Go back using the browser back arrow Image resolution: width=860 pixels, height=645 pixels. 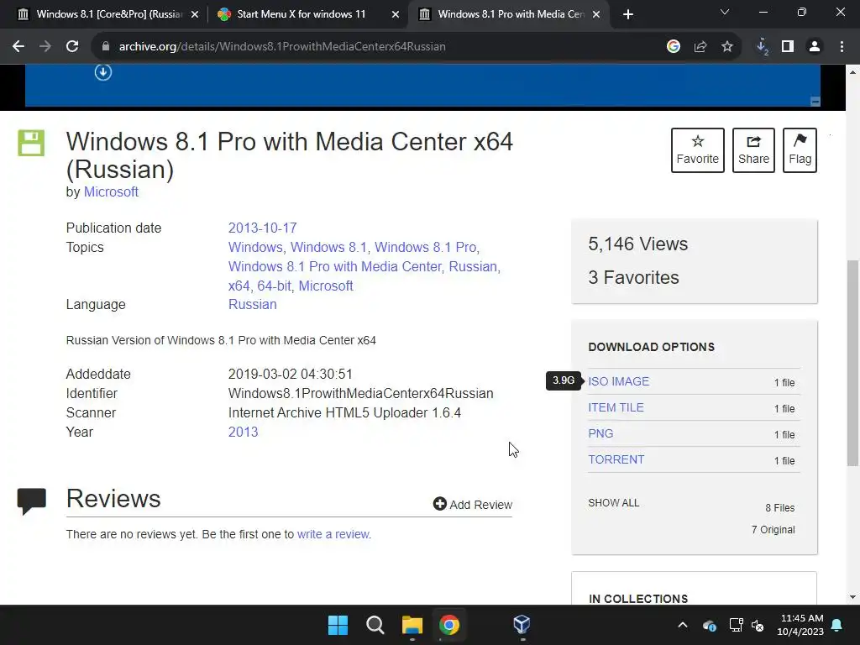click(x=18, y=47)
